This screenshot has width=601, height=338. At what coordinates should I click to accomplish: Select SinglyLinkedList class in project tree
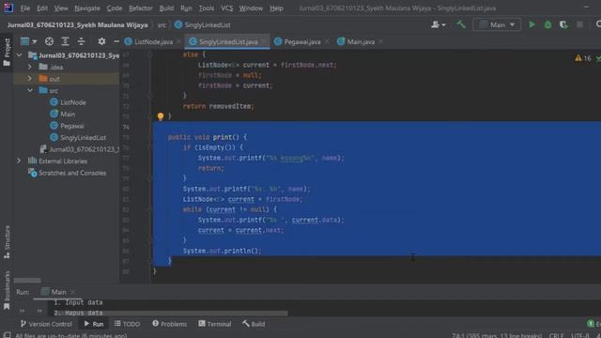(78, 138)
